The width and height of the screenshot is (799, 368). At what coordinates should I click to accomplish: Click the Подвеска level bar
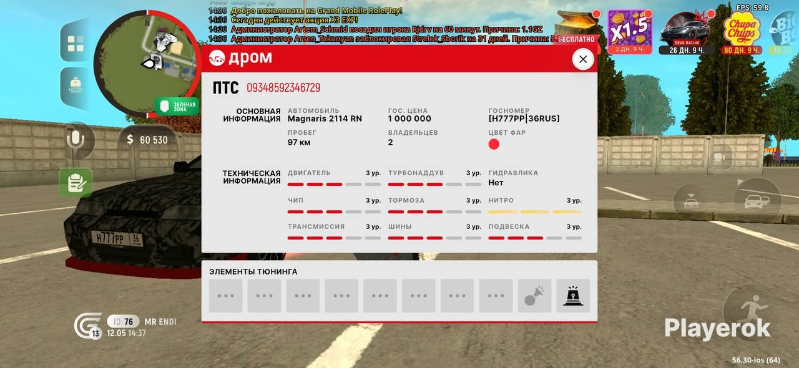[x=535, y=238]
